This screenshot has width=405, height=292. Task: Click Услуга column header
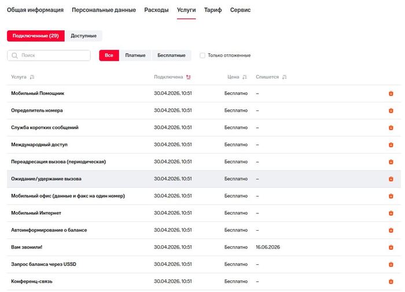19,77
